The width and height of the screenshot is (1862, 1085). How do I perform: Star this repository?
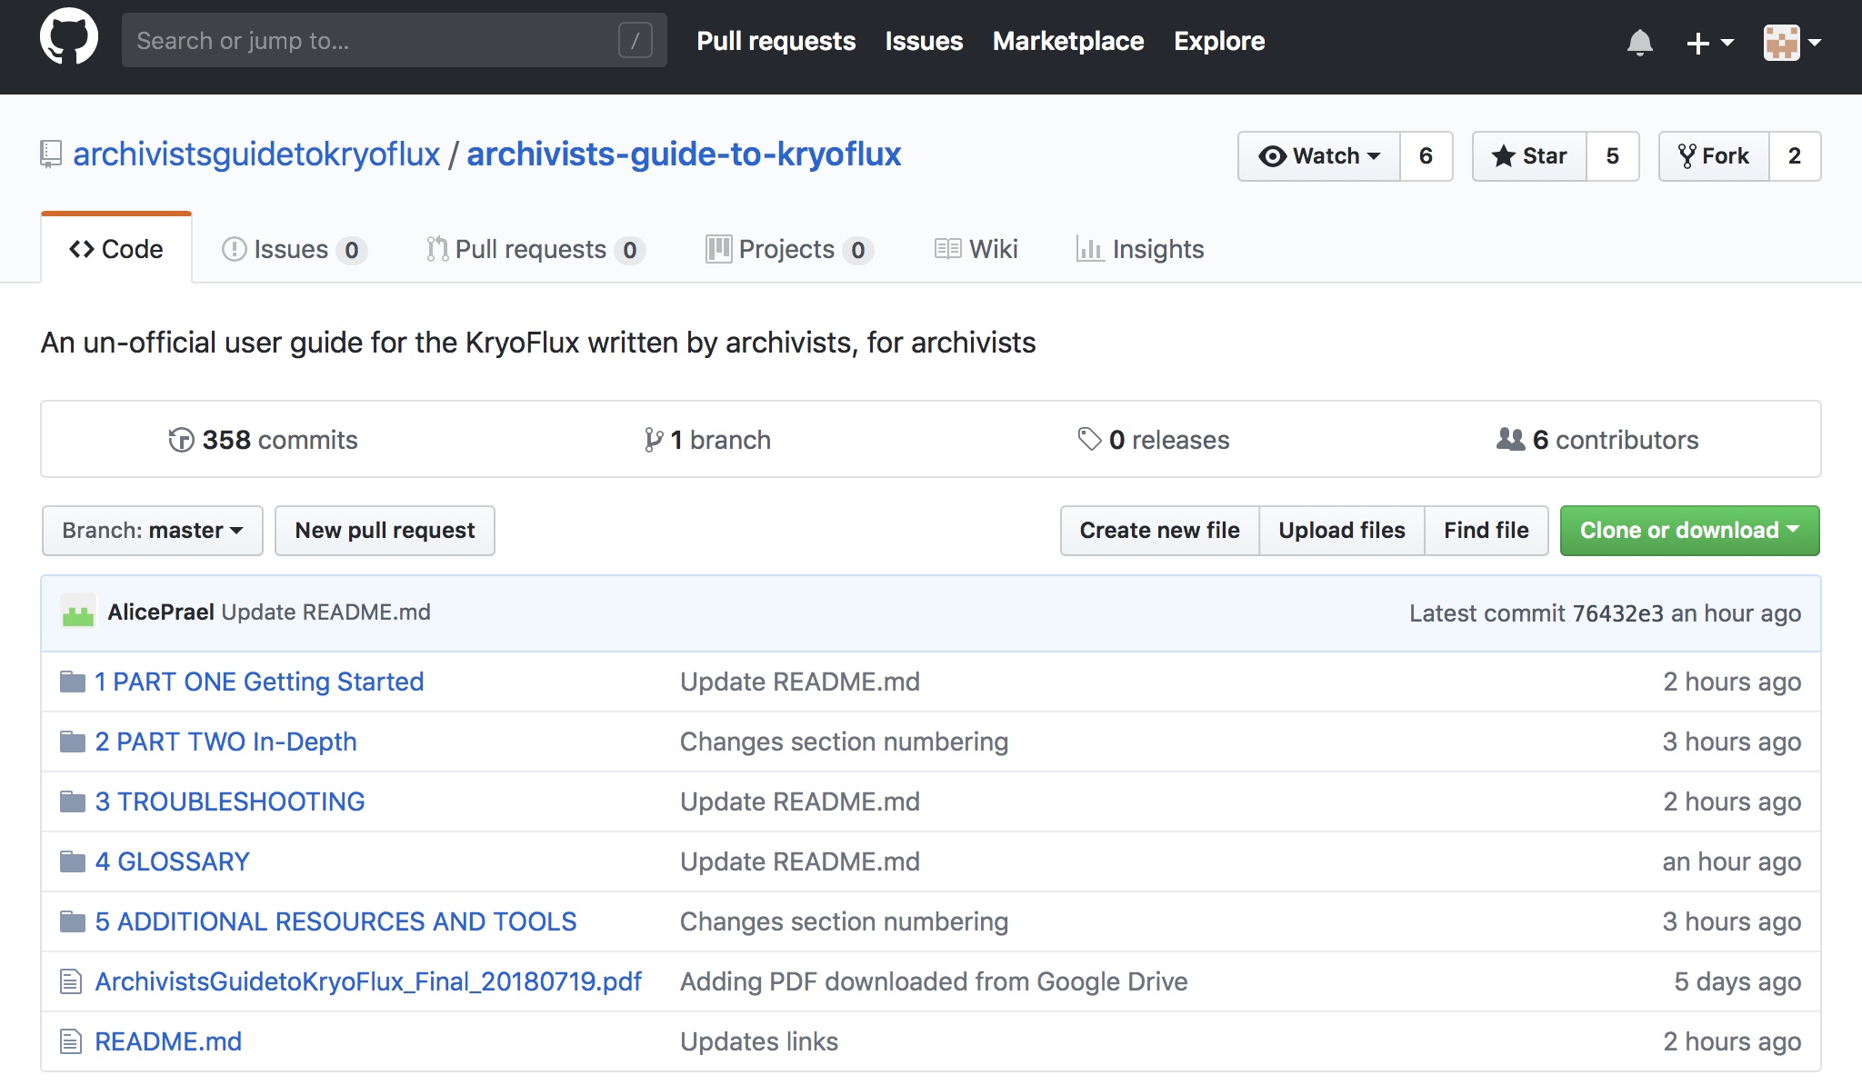click(1530, 156)
